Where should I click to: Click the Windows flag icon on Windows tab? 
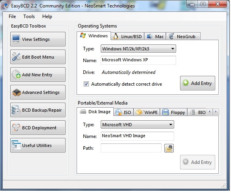click(x=83, y=35)
